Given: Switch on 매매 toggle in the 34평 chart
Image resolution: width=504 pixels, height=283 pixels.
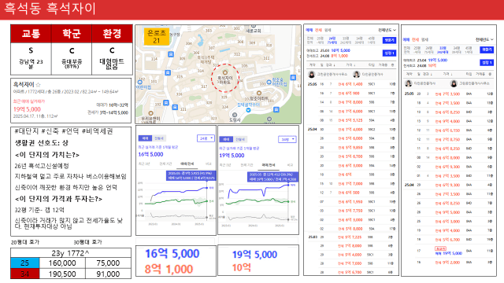Looking at the screenshot, I should pos(226,140).
